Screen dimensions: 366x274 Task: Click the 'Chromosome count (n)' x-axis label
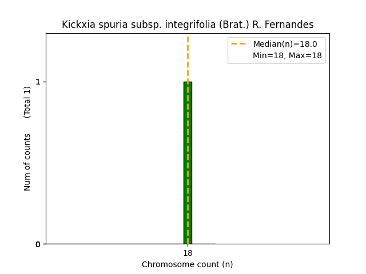coord(188,264)
